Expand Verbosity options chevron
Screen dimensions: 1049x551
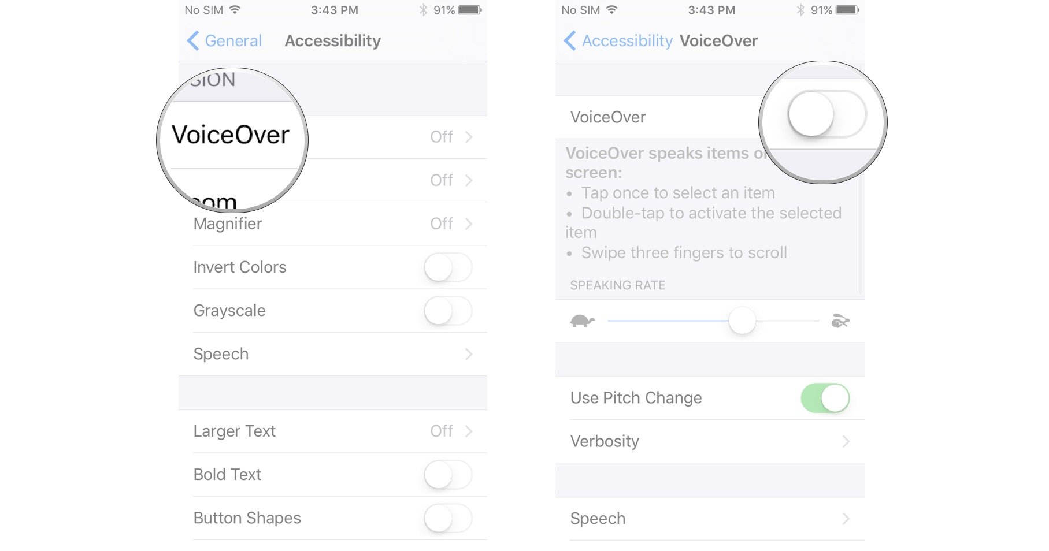pos(846,441)
